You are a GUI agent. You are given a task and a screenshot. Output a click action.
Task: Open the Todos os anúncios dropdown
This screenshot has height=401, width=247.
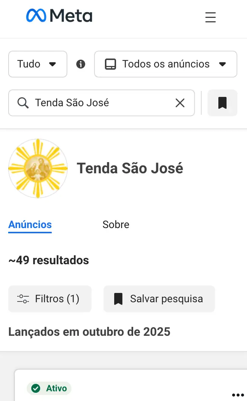[166, 64]
